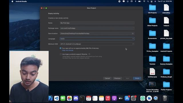Select the Youtube desktop folder
This screenshot has height=103, width=183.
click(x=152, y=60)
